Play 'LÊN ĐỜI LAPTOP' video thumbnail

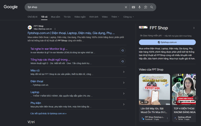155,89
